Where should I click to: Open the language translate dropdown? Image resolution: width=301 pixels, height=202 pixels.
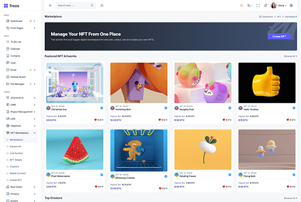click(249, 5)
